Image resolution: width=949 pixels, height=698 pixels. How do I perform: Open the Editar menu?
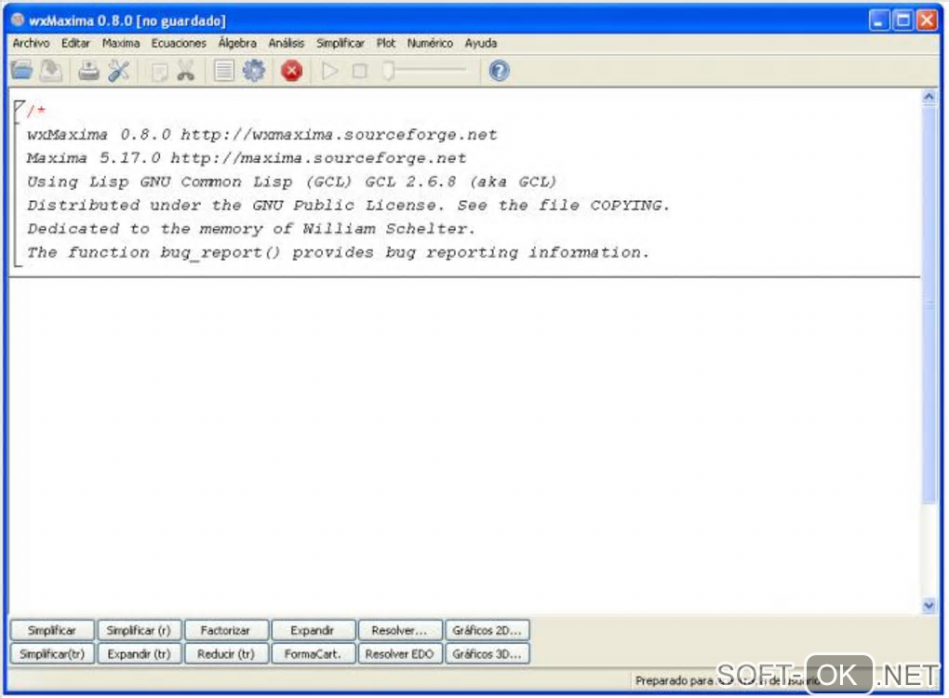(x=75, y=43)
